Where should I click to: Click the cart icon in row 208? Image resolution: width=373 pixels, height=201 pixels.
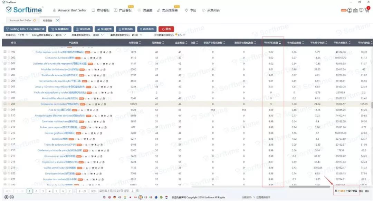click(95, 104)
